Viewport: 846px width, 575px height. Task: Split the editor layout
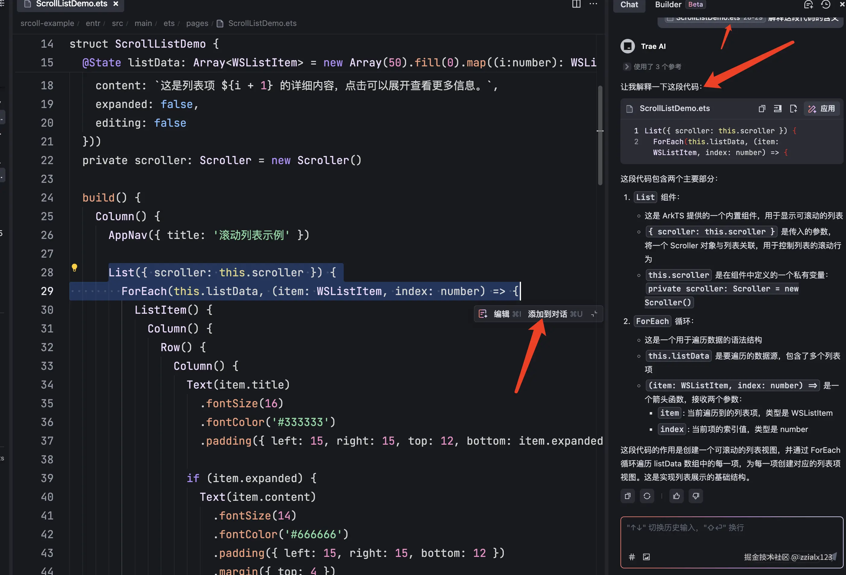pos(576,4)
